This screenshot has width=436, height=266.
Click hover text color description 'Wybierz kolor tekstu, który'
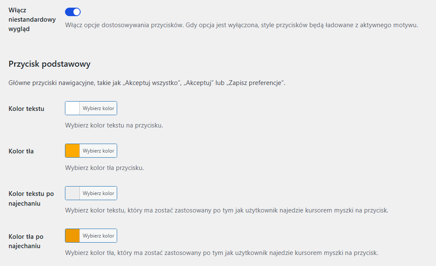pyautogui.click(x=227, y=210)
